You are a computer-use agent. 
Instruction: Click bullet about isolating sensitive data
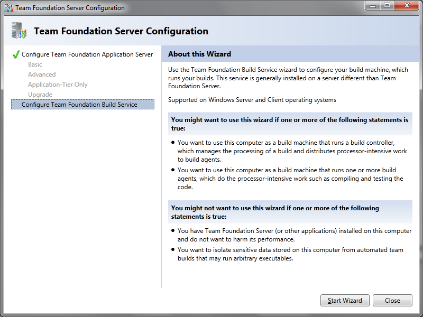click(290, 254)
